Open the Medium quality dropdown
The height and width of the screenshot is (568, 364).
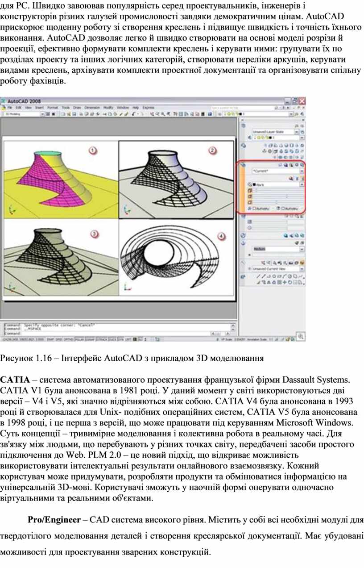click(x=278, y=249)
